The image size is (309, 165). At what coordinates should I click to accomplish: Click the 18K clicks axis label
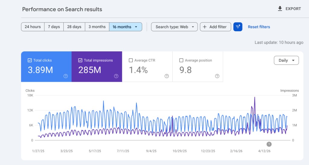tap(30, 95)
